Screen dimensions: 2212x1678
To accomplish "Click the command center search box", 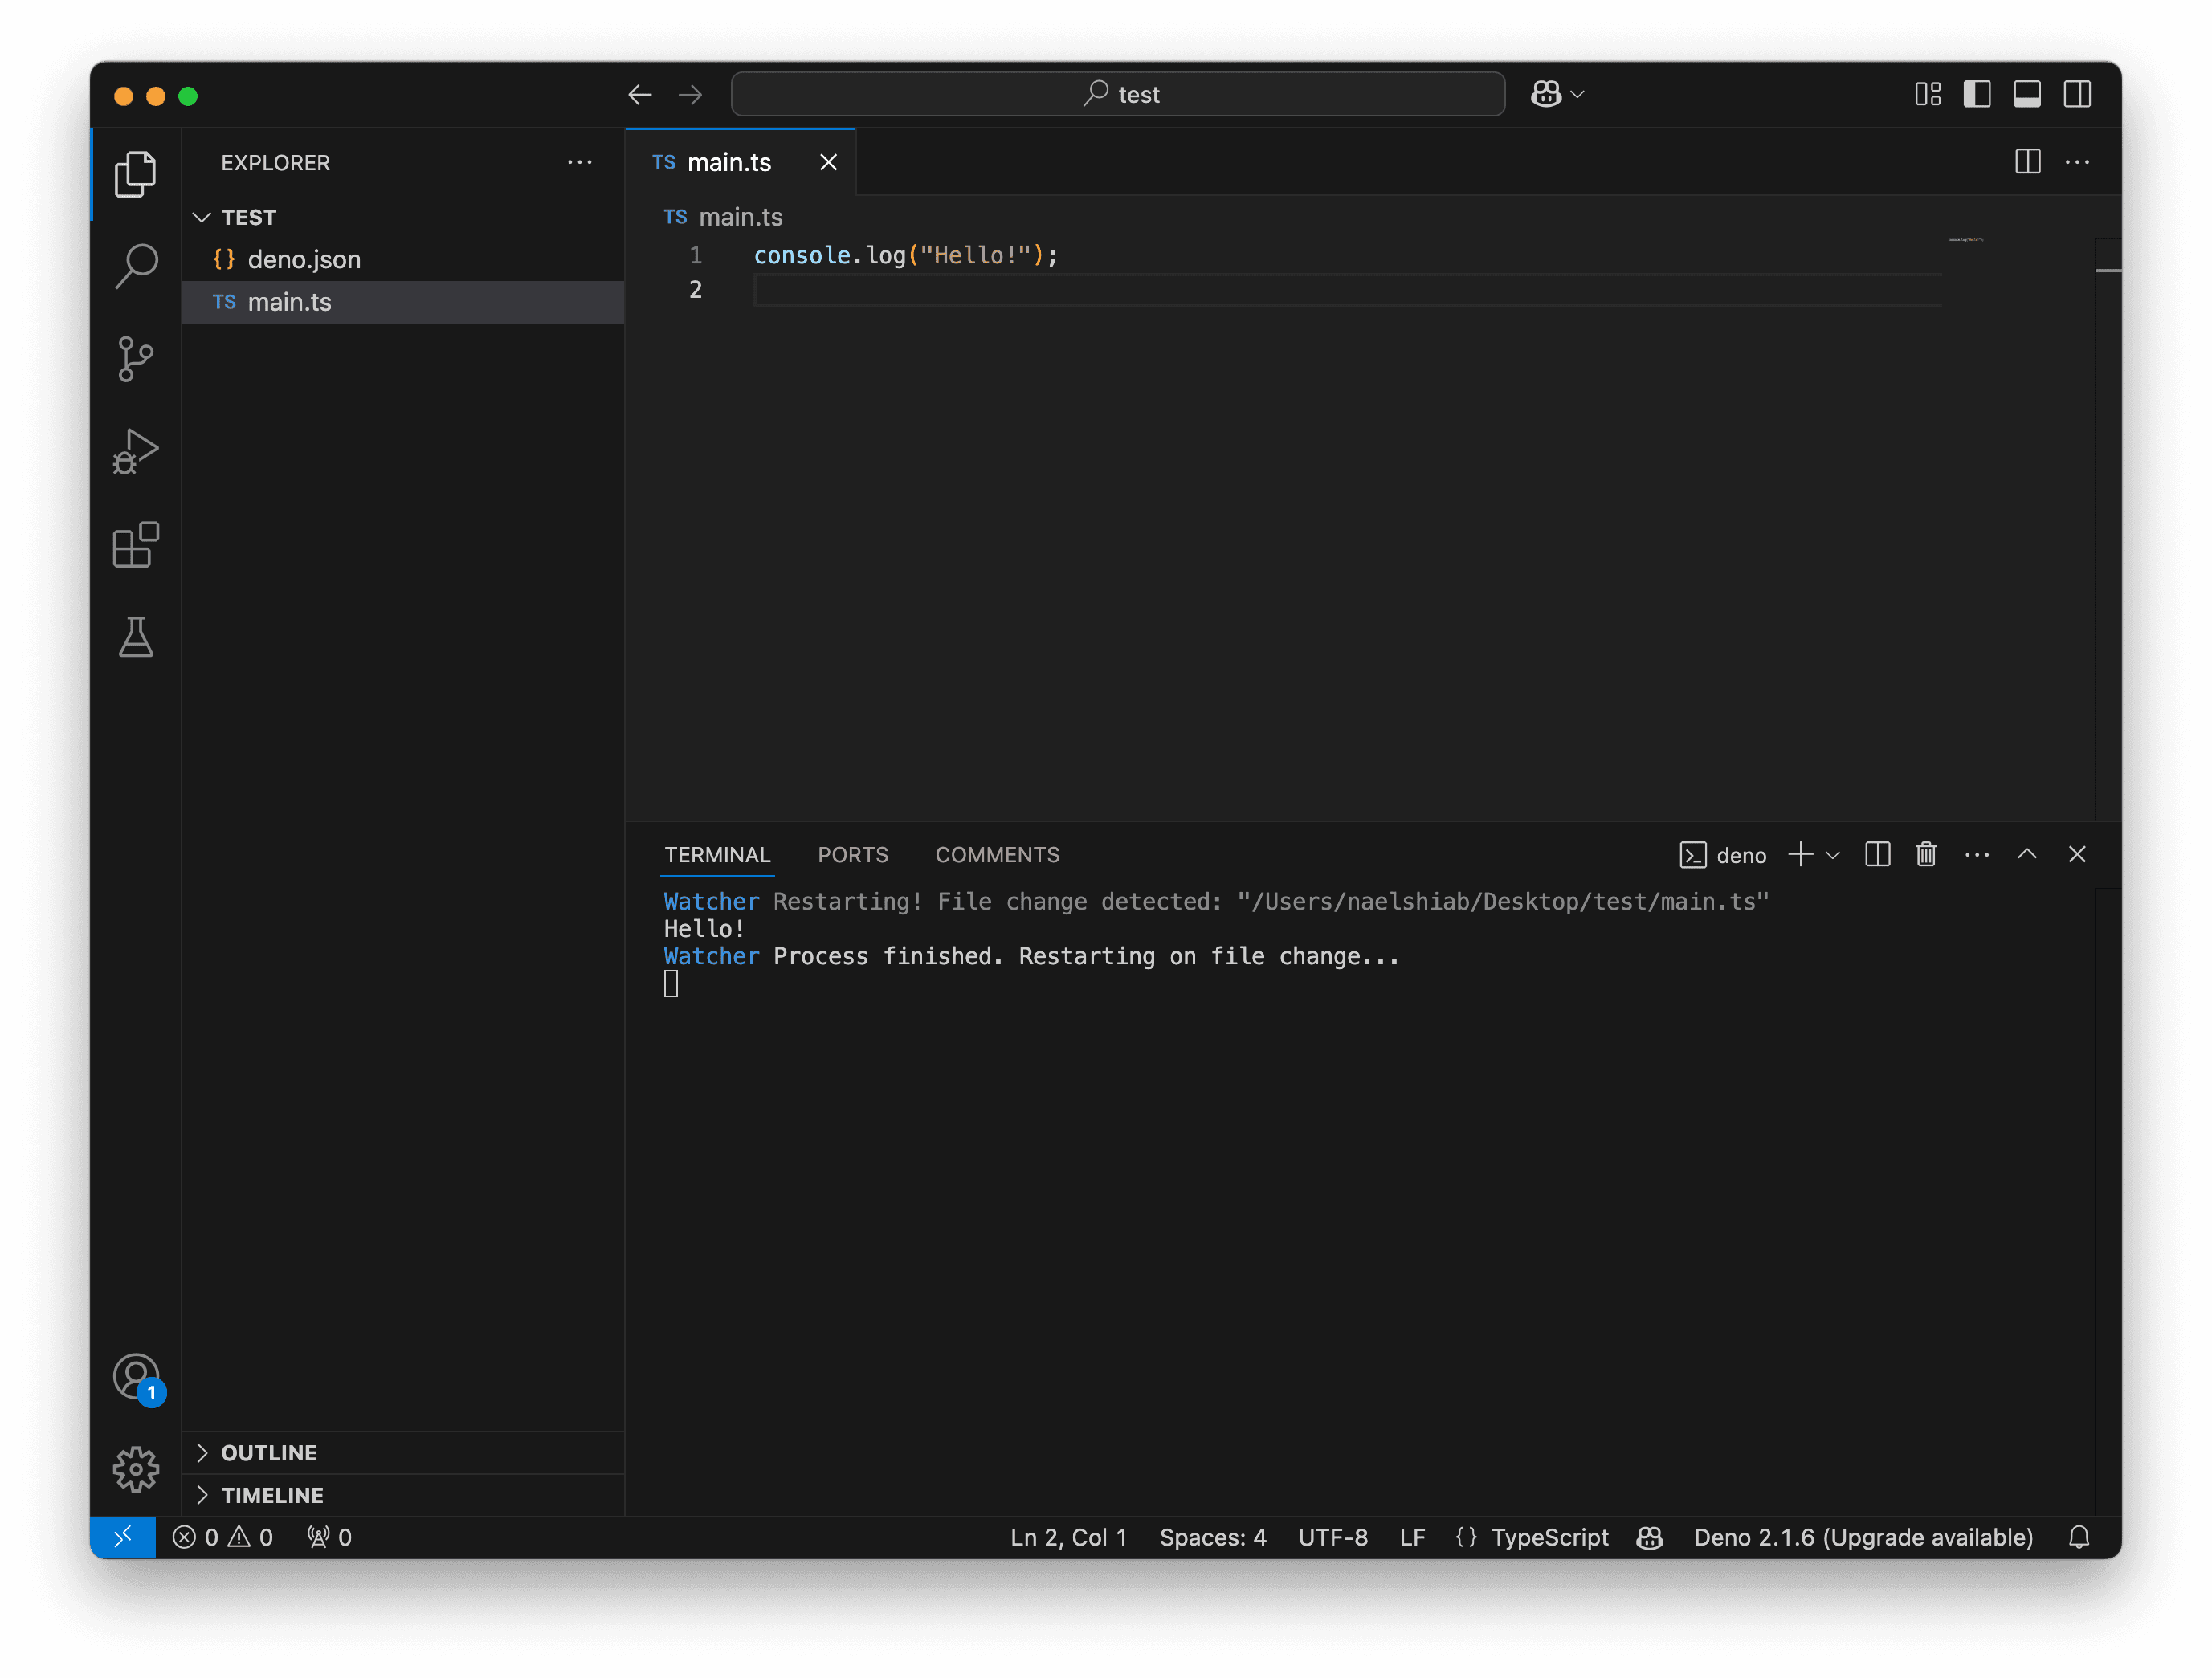I will pos(1118,94).
